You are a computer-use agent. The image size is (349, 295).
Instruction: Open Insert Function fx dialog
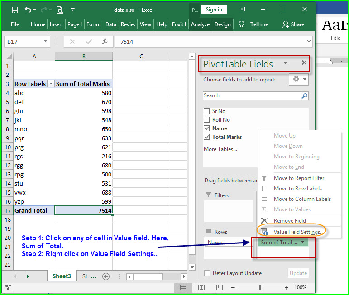coord(105,42)
